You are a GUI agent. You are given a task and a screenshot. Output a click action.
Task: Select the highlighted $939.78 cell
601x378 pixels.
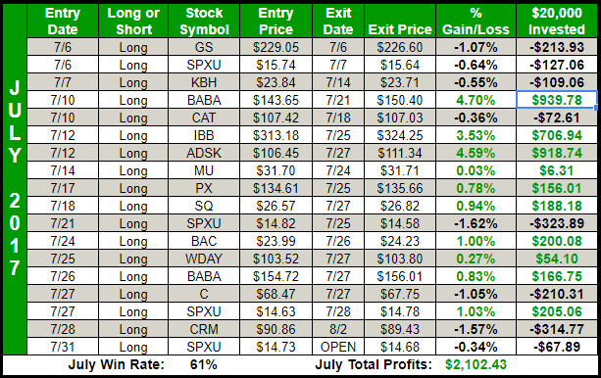tap(557, 100)
